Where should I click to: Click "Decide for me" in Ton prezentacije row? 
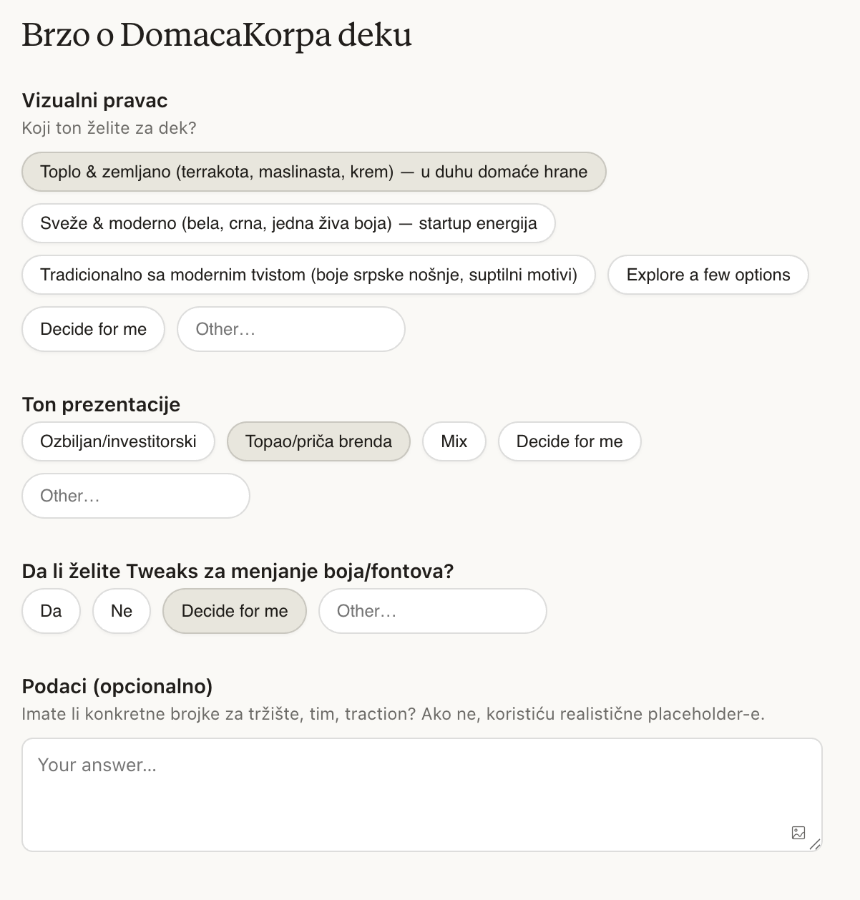point(570,441)
